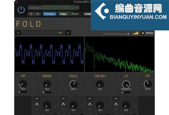Click the HP knob

23,84
